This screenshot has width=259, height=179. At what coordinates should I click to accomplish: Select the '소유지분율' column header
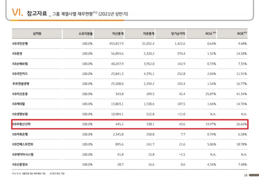[x=85, y=34]
